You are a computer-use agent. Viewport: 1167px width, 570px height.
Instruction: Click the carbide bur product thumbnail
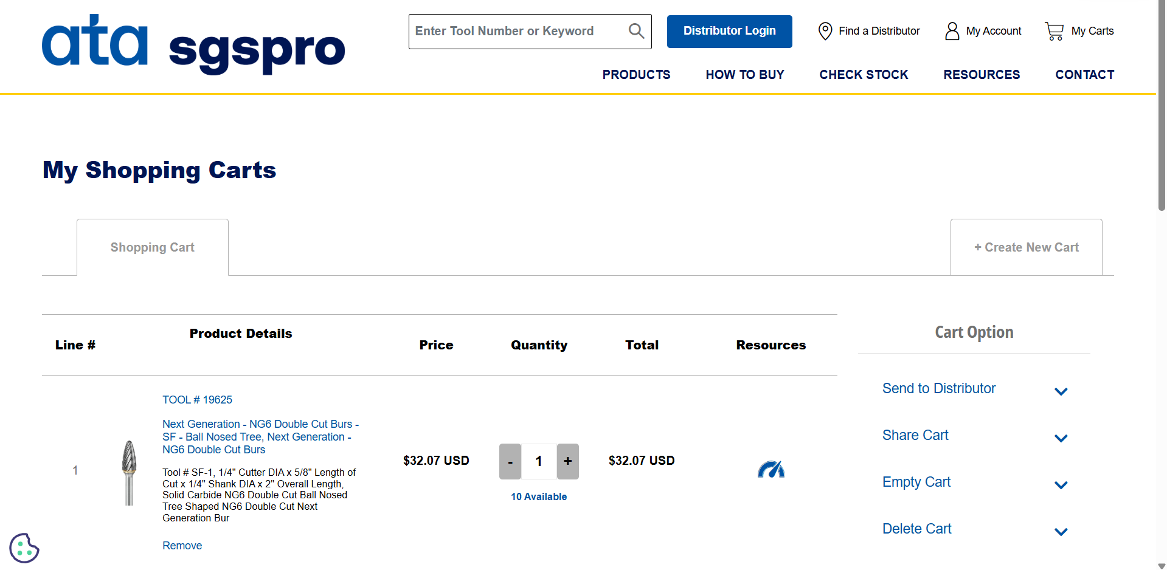129,472
